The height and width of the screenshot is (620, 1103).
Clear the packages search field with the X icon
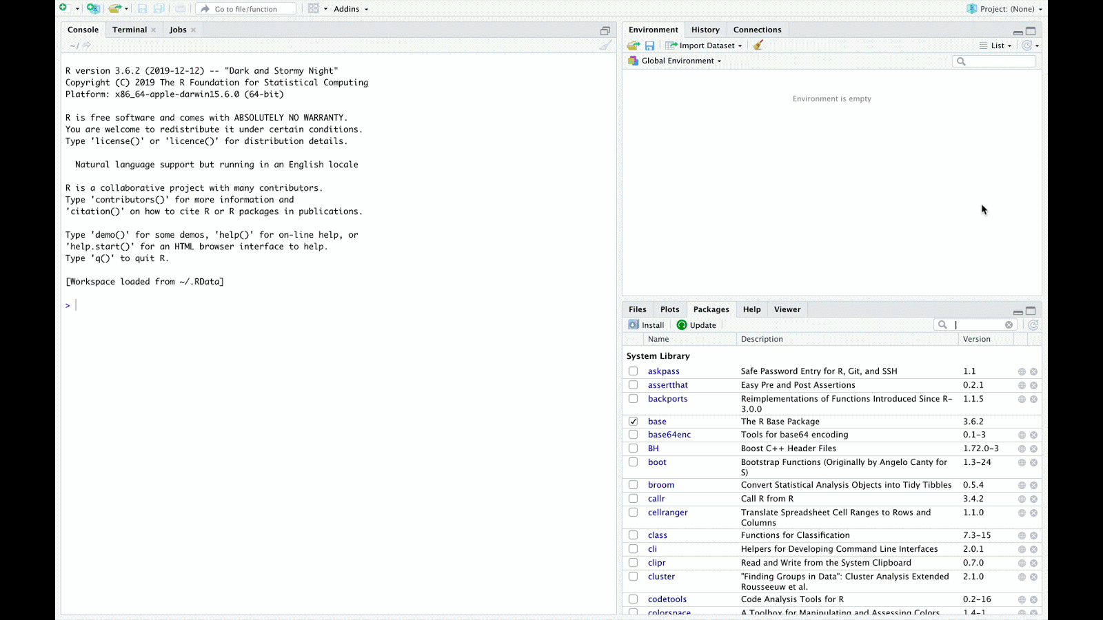[1009, 325]
